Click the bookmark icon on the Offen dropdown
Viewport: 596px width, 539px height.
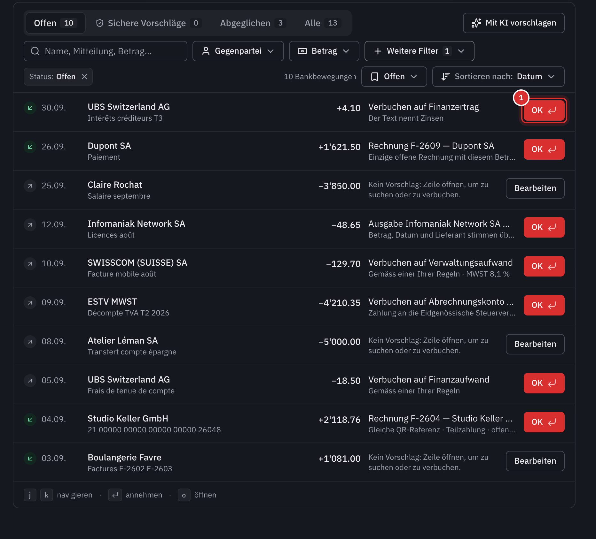(375, 77)
